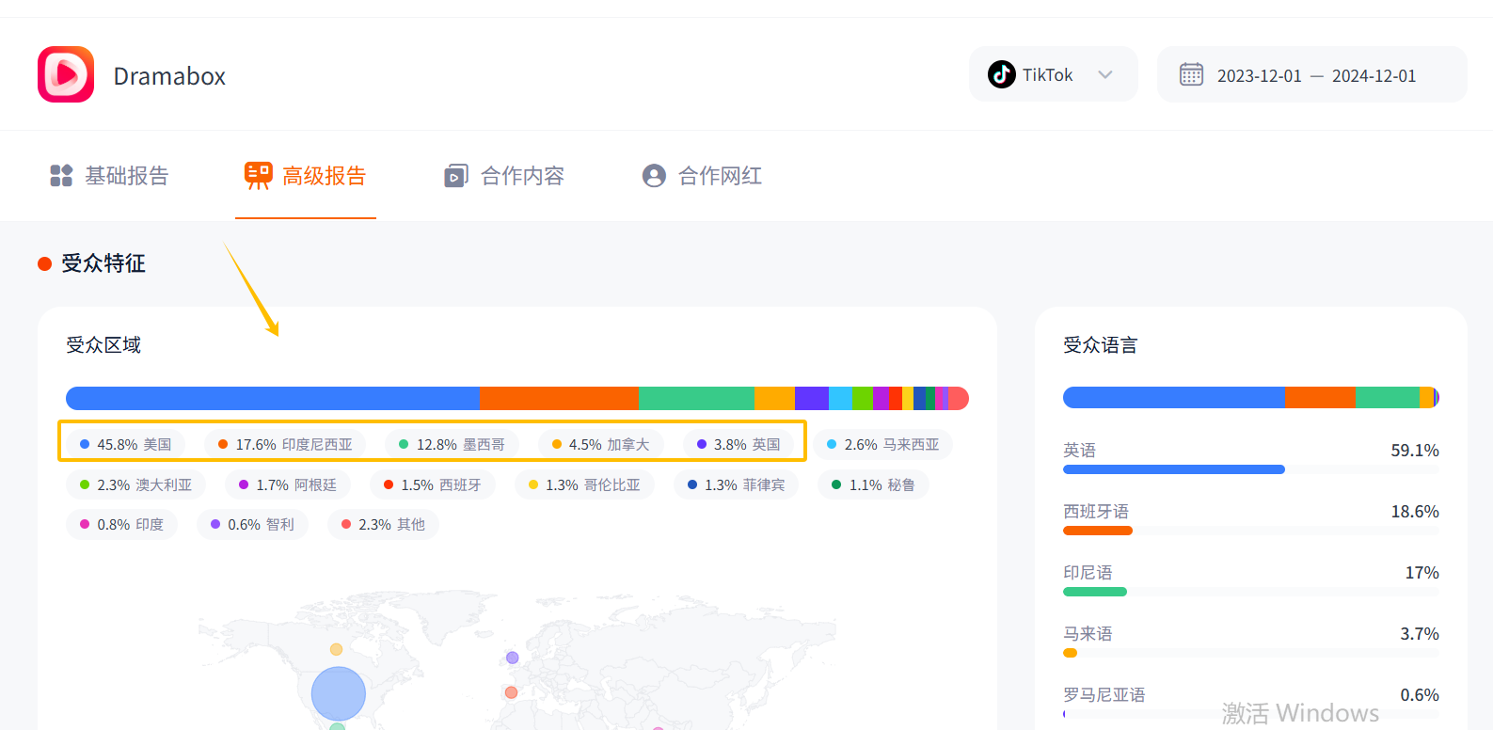Toggle the 45.8% 美国 legend item
This screenshot has width=1493, height=730.
click(x=125, y=444)
